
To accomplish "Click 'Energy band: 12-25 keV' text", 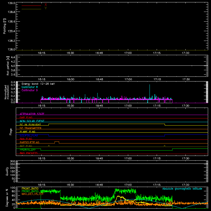I will pyautogui.click(x=38, y=84).
